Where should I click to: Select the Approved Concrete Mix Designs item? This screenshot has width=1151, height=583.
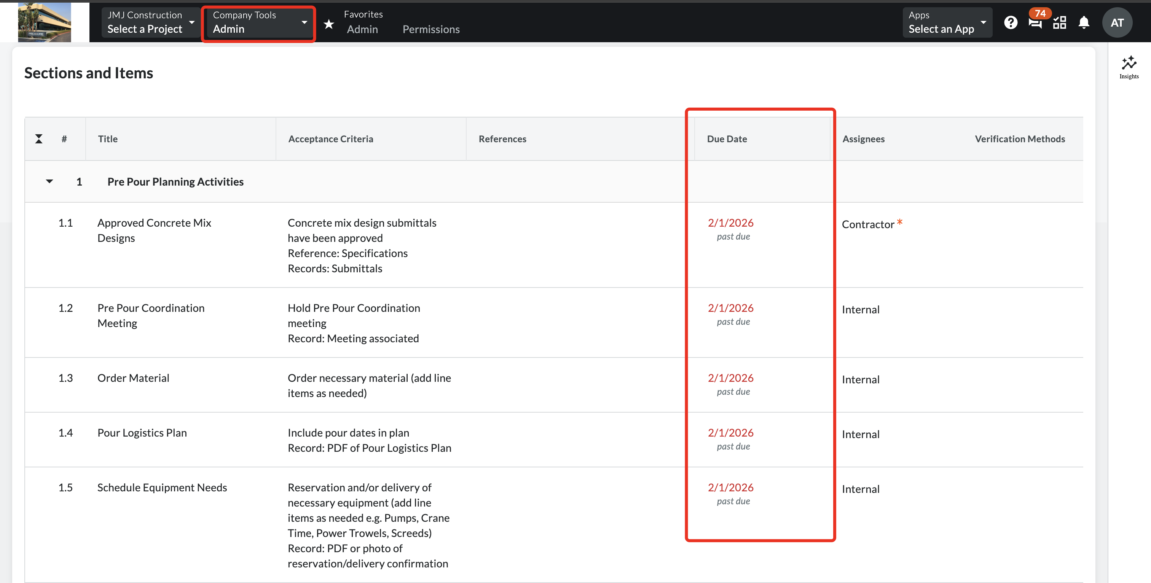(x=154, y=230)
